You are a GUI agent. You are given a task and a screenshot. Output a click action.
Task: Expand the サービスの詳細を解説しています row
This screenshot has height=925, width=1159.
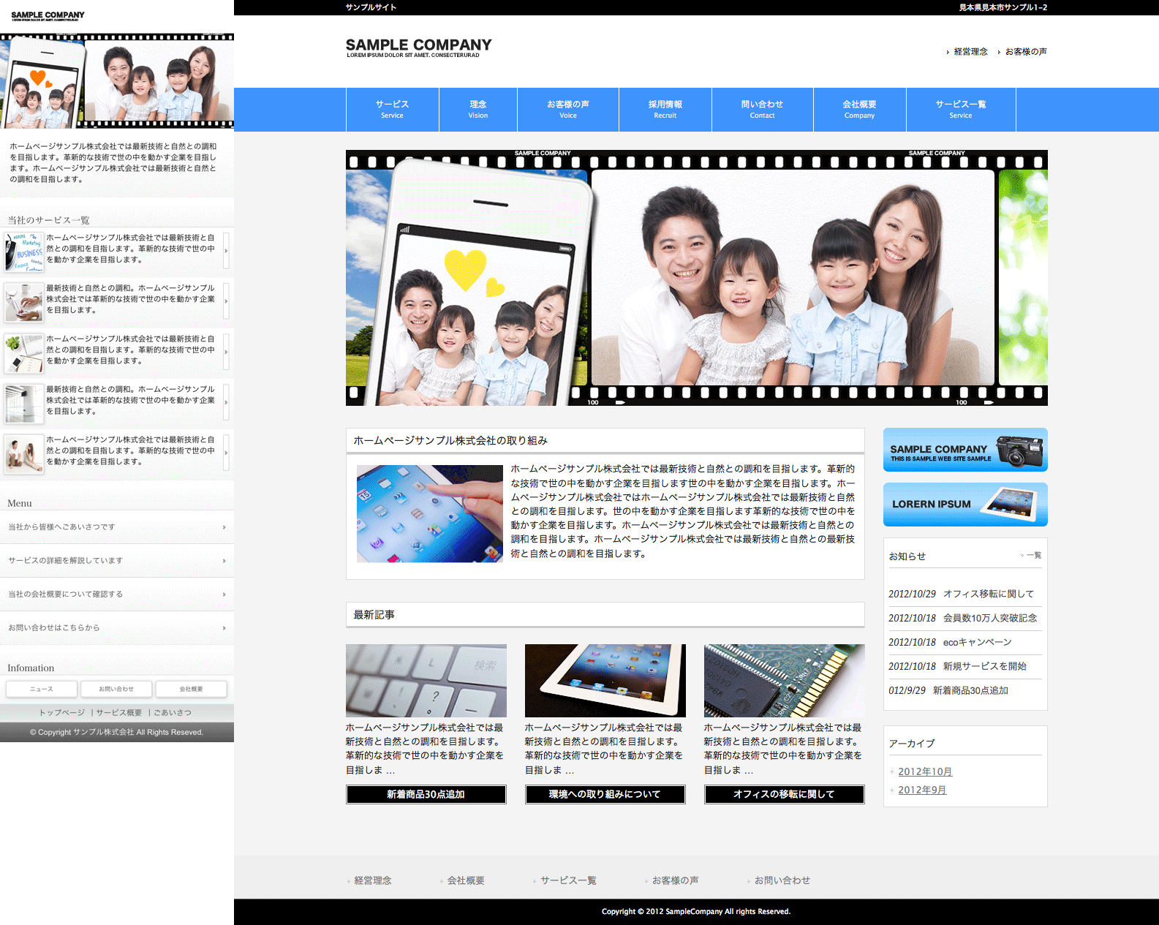[117, 561]
